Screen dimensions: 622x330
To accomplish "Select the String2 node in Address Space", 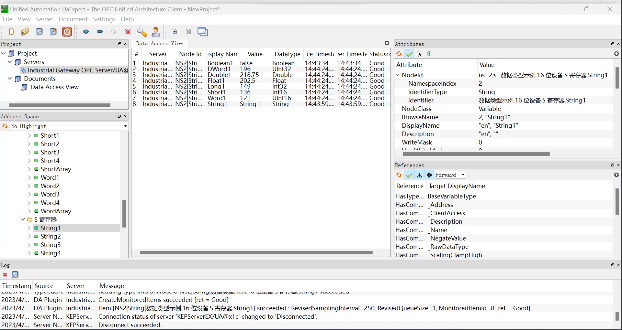I will [x=51, y=236].
